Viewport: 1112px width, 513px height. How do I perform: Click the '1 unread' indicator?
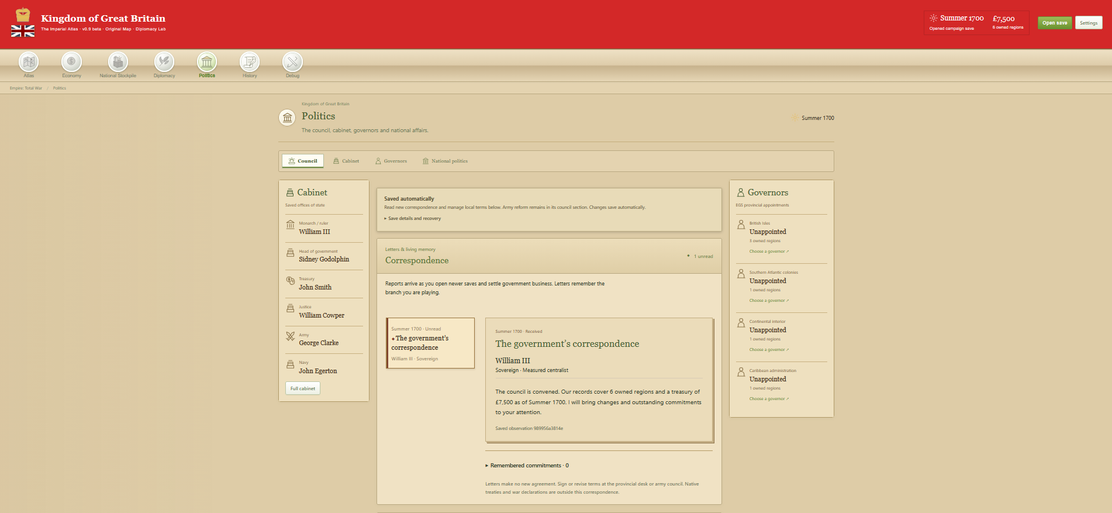700,256
